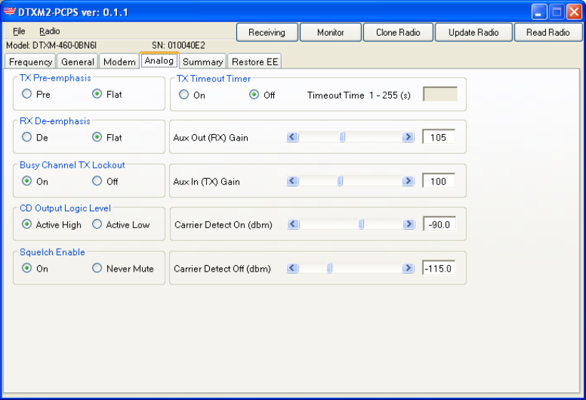The height and width of the screenshot is (400, 586).
Task: Click the Monitor button
Action: click(x=330, y=33)
